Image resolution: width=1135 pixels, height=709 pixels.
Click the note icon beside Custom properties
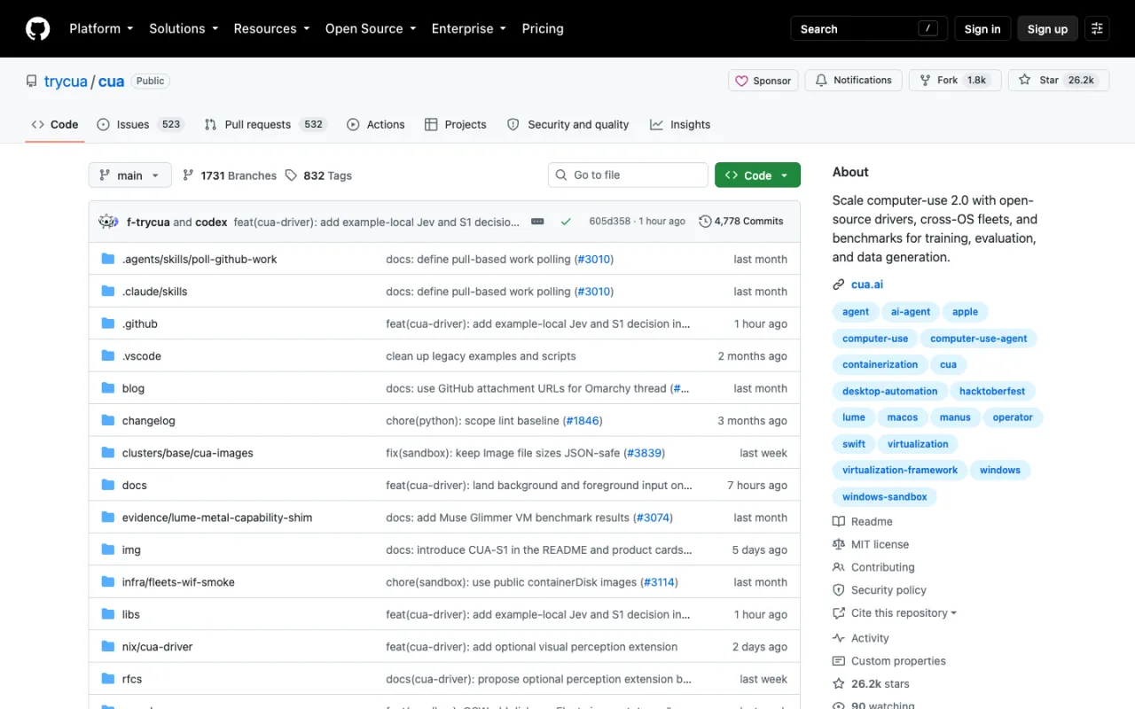tap(839, 661)
